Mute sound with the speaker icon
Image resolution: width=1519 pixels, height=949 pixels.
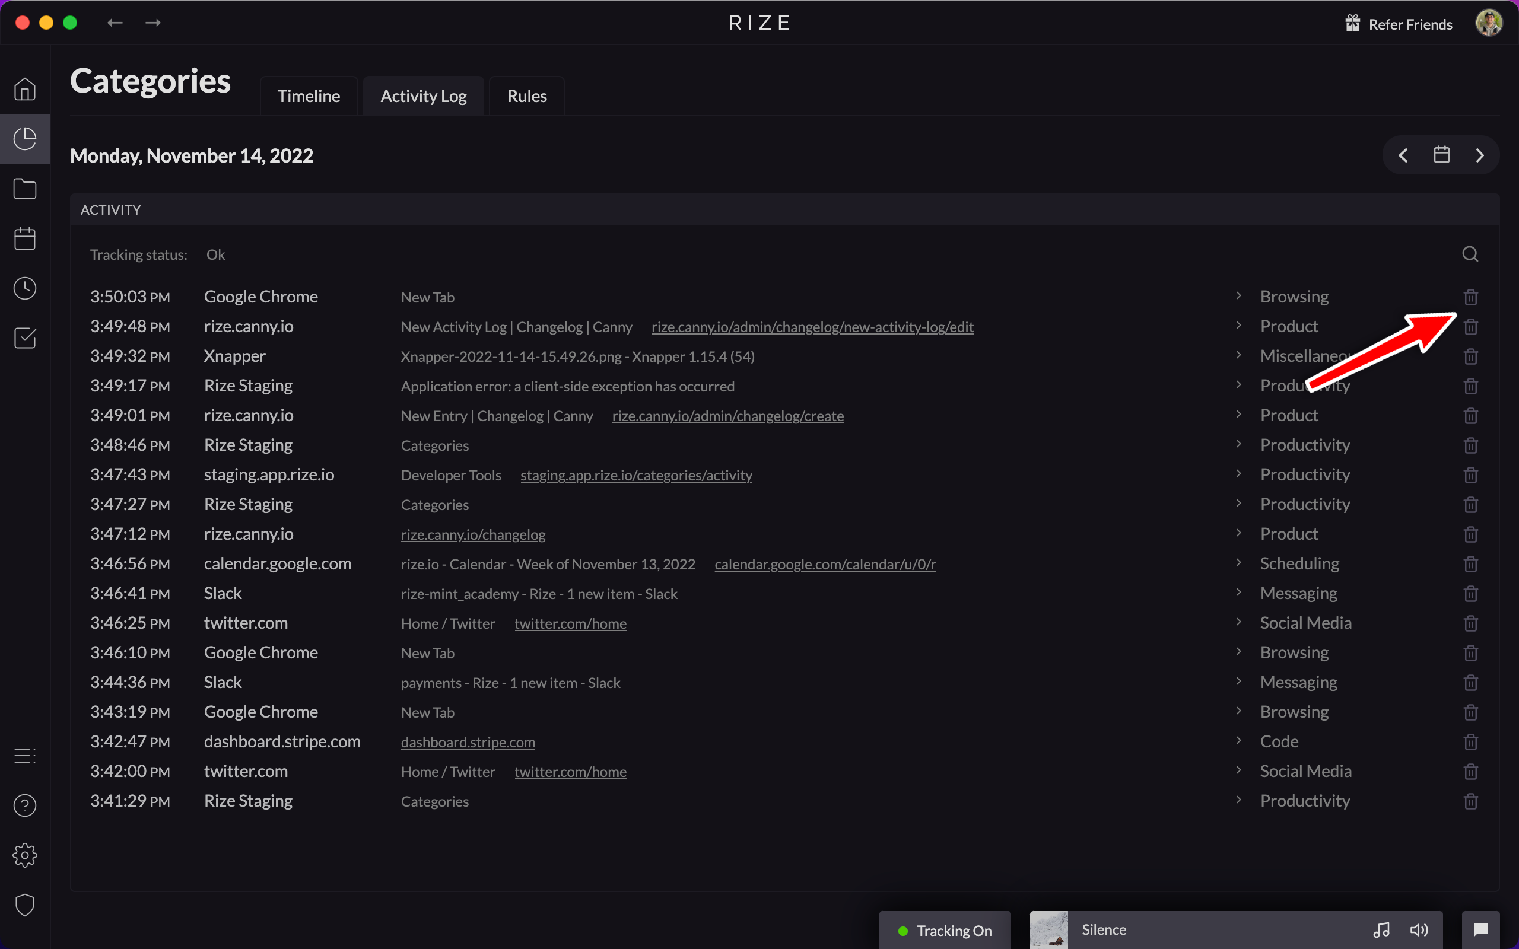click(x=1419, y=930)
